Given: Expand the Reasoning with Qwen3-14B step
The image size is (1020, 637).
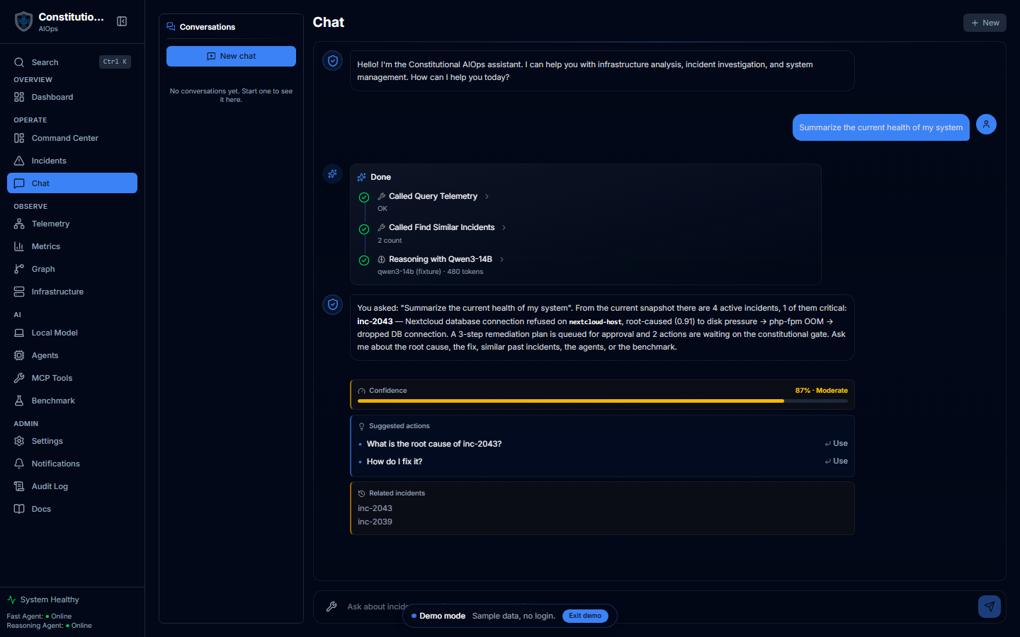Looking at the screenshot, I should [x=441, y=259].
